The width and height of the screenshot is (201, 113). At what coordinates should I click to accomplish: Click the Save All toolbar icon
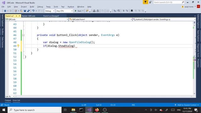click(29, 11)
